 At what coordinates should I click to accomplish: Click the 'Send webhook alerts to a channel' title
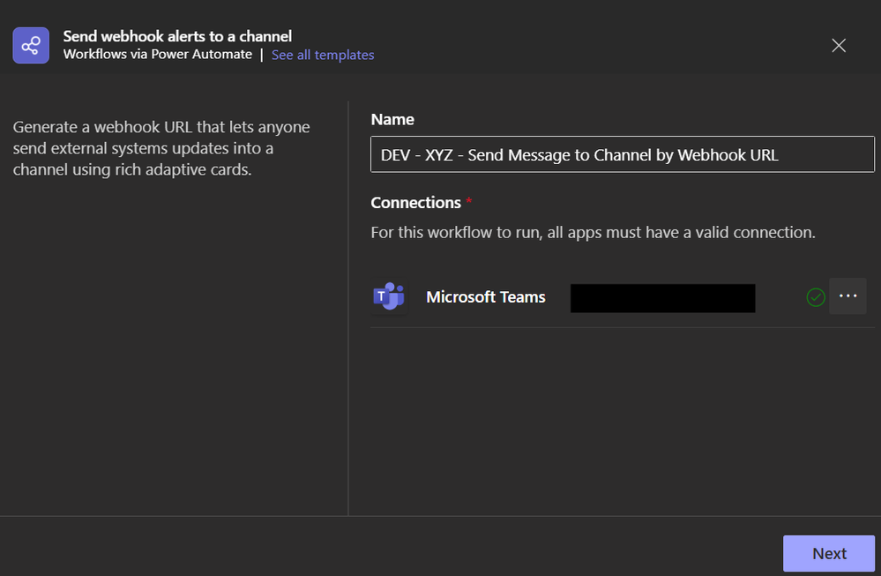(x=177, y=36)
